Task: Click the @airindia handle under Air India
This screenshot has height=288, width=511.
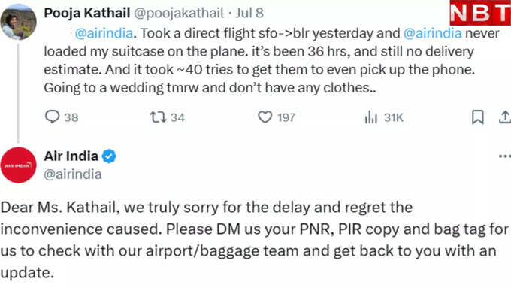Action: pos(73,174)
